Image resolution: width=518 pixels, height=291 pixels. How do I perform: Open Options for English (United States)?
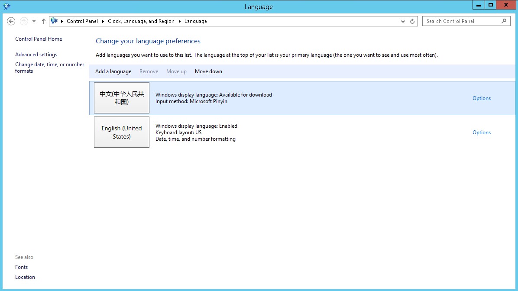[481, 133]
